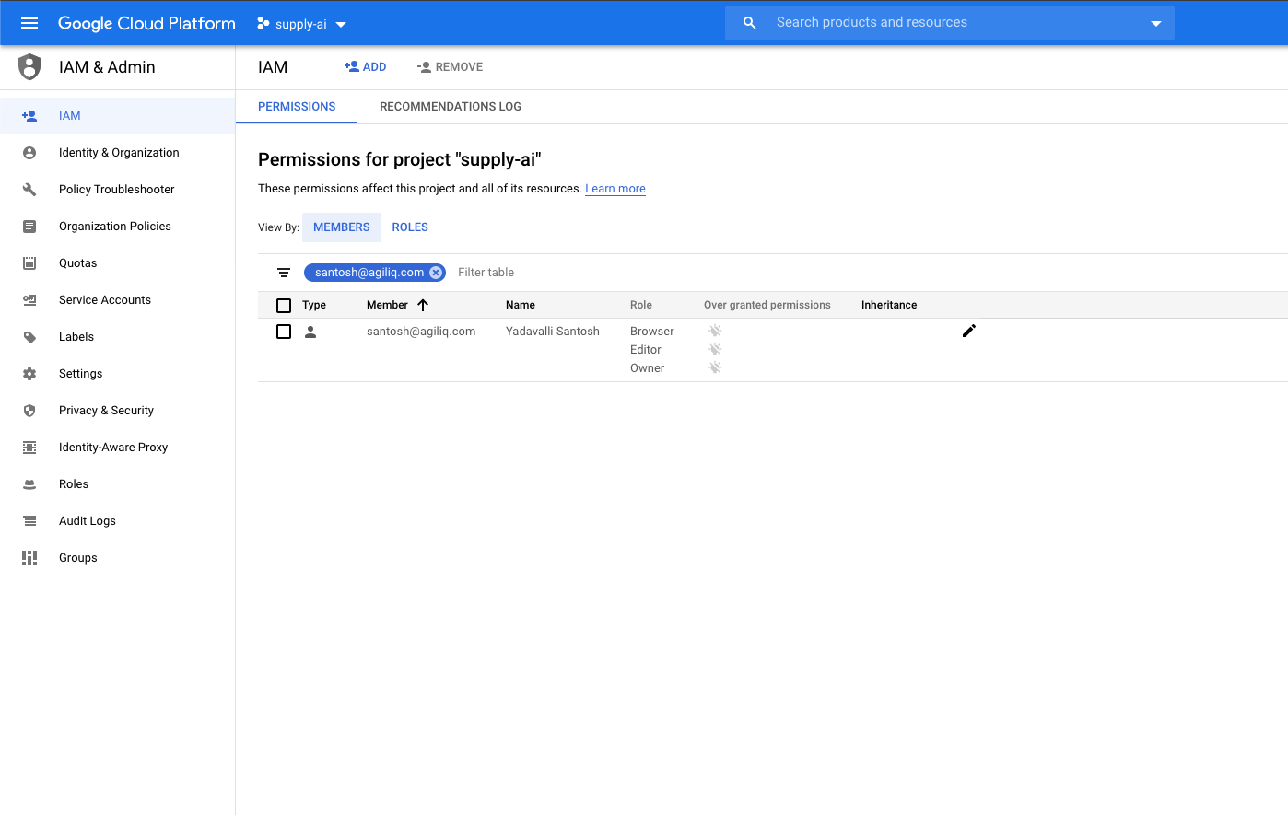Open the Learn more link
1288x815 pixels.
[x=615, y=189]
